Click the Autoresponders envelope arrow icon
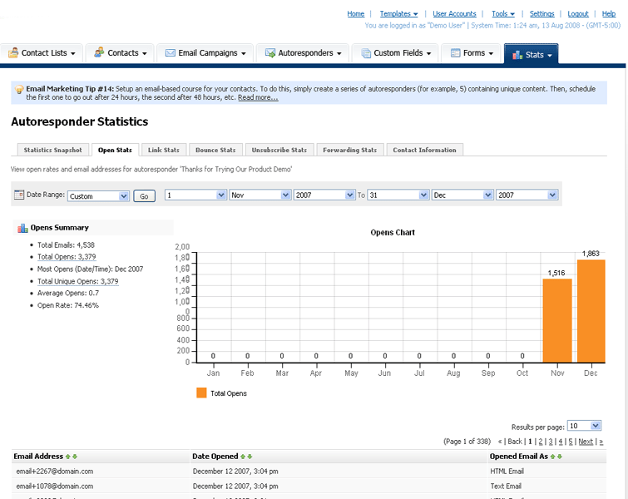This screenshot has width=628, height=499. [270, 53]
